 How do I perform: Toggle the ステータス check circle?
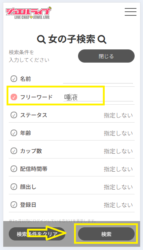(x=14, y=115)
